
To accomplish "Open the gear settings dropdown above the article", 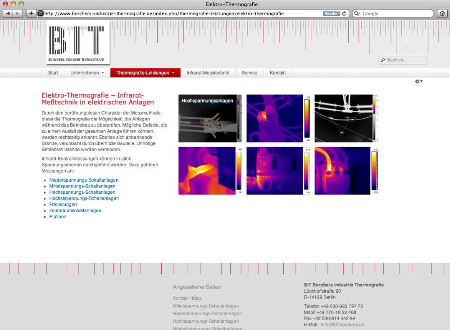I will click(418, 81).
